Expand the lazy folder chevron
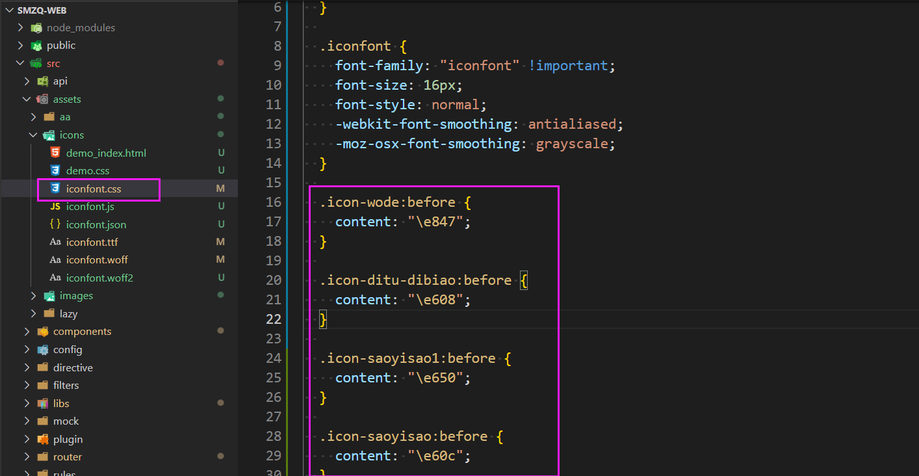Screen dimensions: 919x476 pyautogui.click(x=33, y=314)
